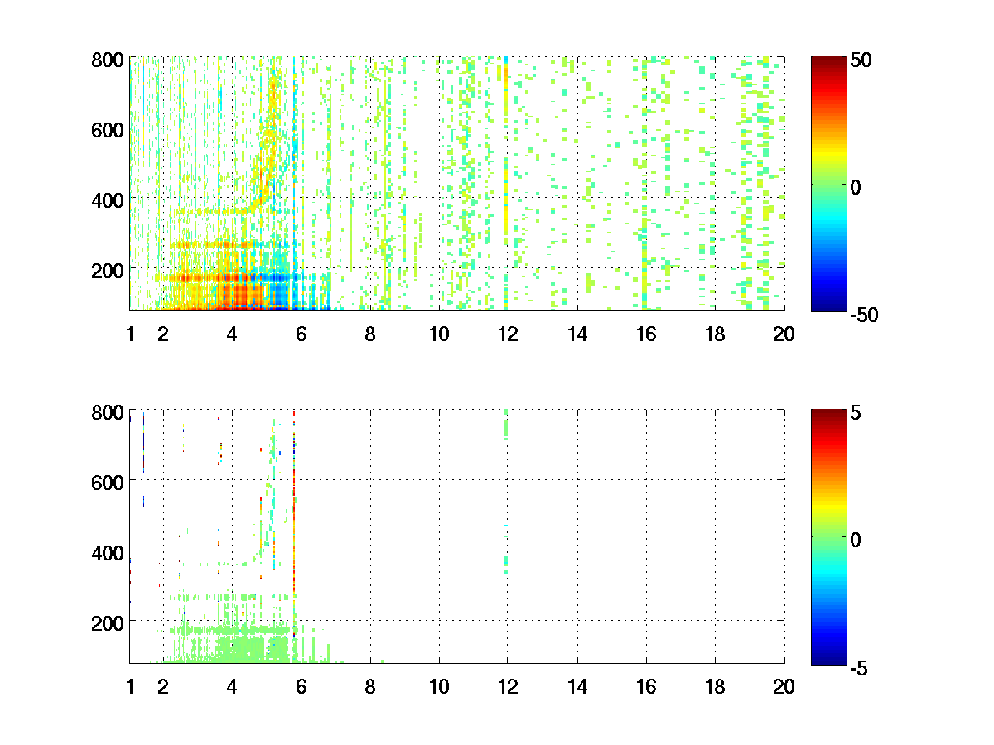994x745 pixels.
Task: Click x-axis tick 4 of the ±50 plot
Action: click(232, 334)
